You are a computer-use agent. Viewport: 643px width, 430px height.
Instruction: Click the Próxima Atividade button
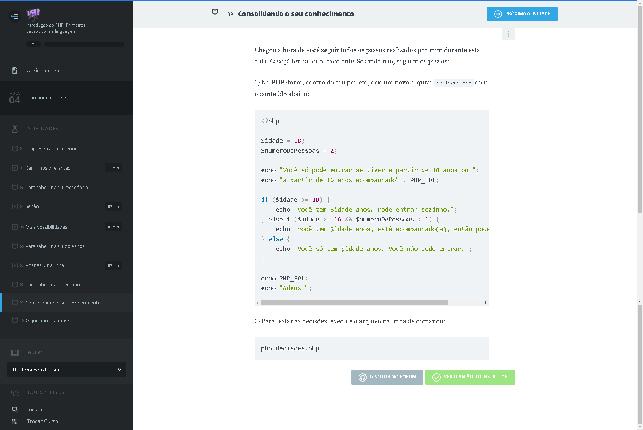(522, 14)
